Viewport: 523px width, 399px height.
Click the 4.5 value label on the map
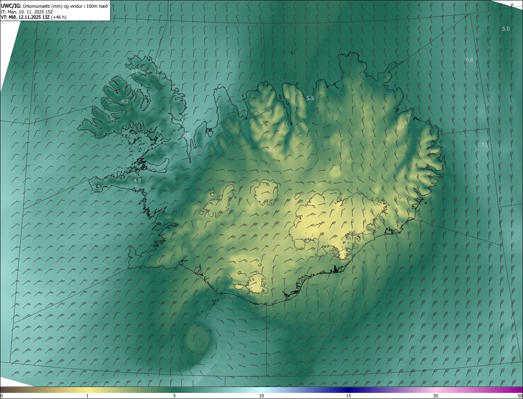tap(97, 187)
